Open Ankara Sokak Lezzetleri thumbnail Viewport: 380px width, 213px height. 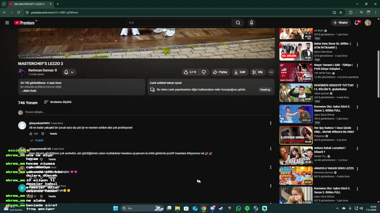point(296,156)
